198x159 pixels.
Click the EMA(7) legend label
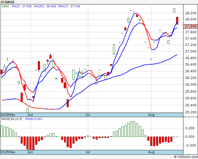[x=63, y=6]
